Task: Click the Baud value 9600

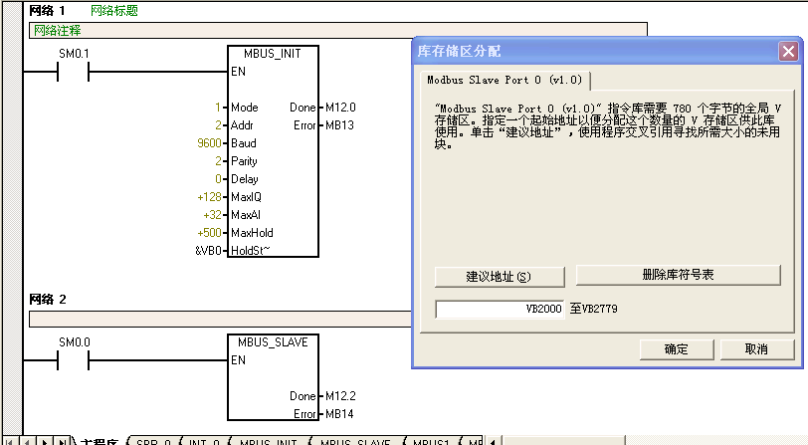Action: pos(209,142)
